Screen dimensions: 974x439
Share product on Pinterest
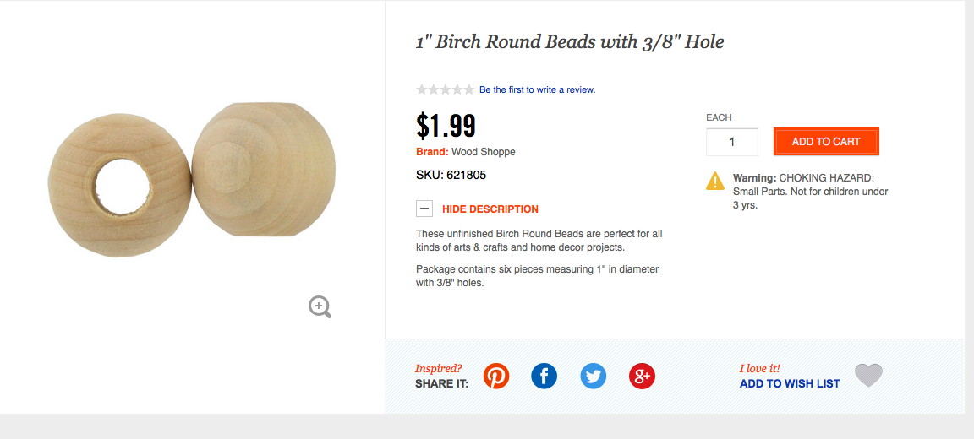(496, 376)
